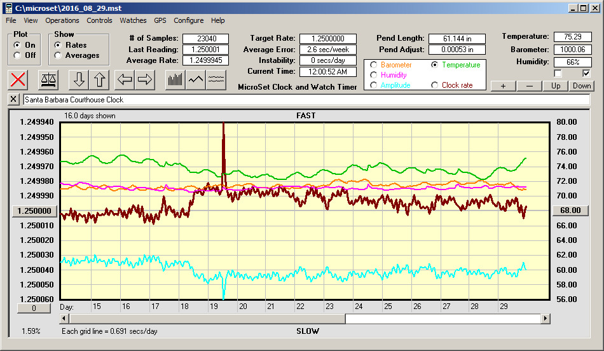This screenshot has width=604, height=351.
Task: Click the small X beside the clock name
Action: click(13, 99)
